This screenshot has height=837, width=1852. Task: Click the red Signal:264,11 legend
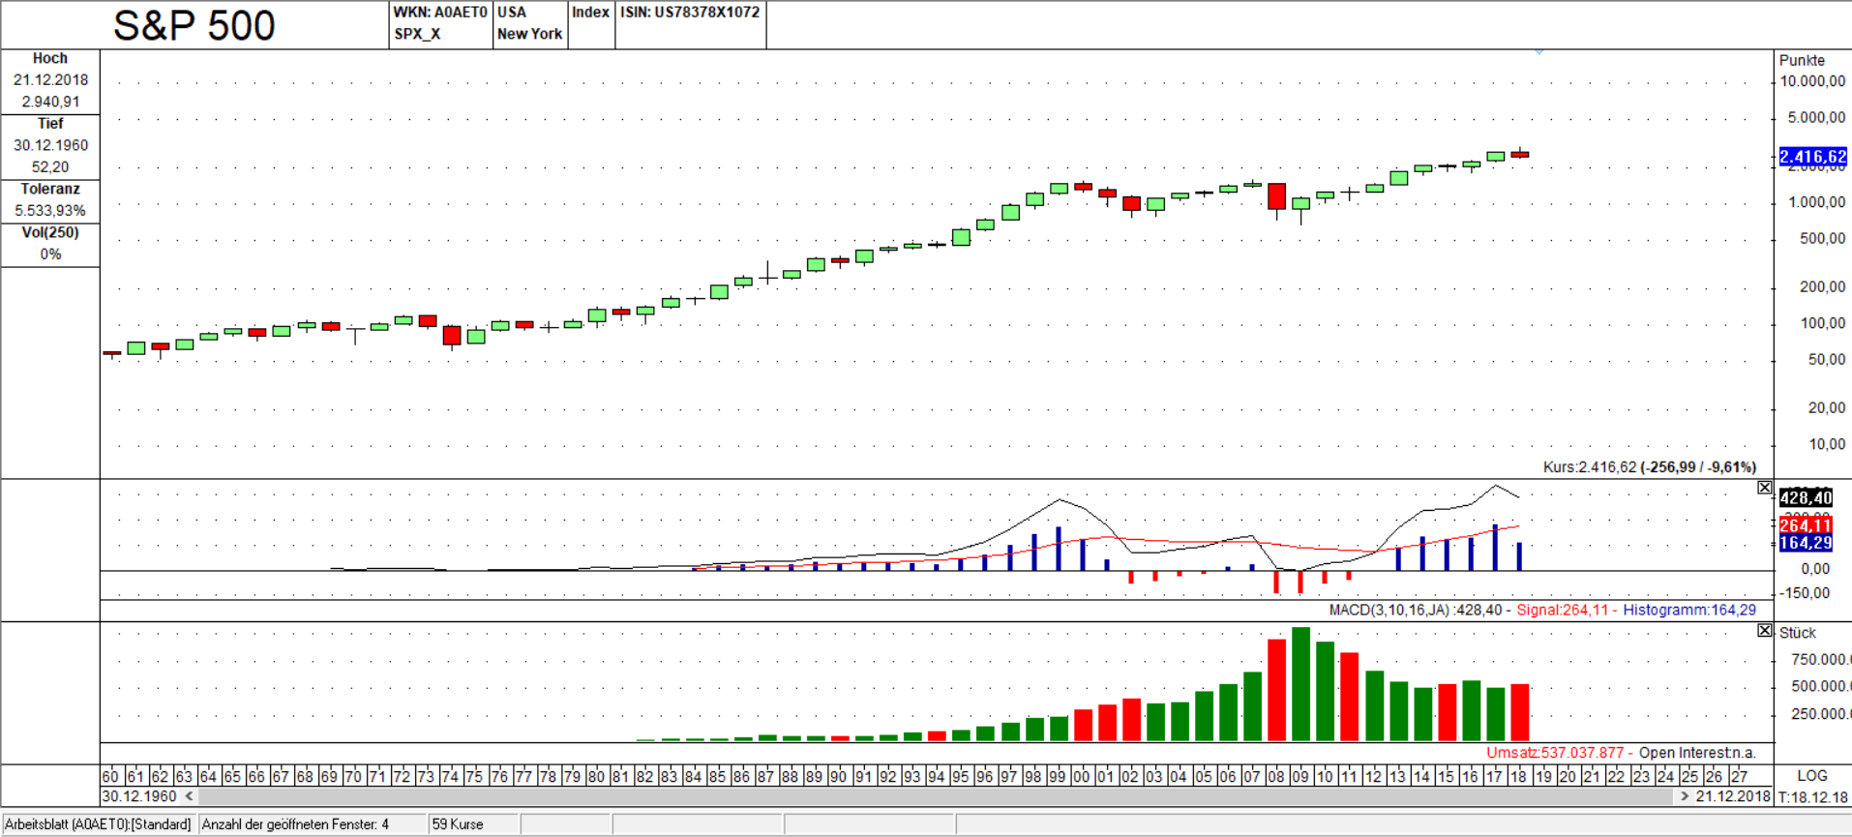point(1562,611)
